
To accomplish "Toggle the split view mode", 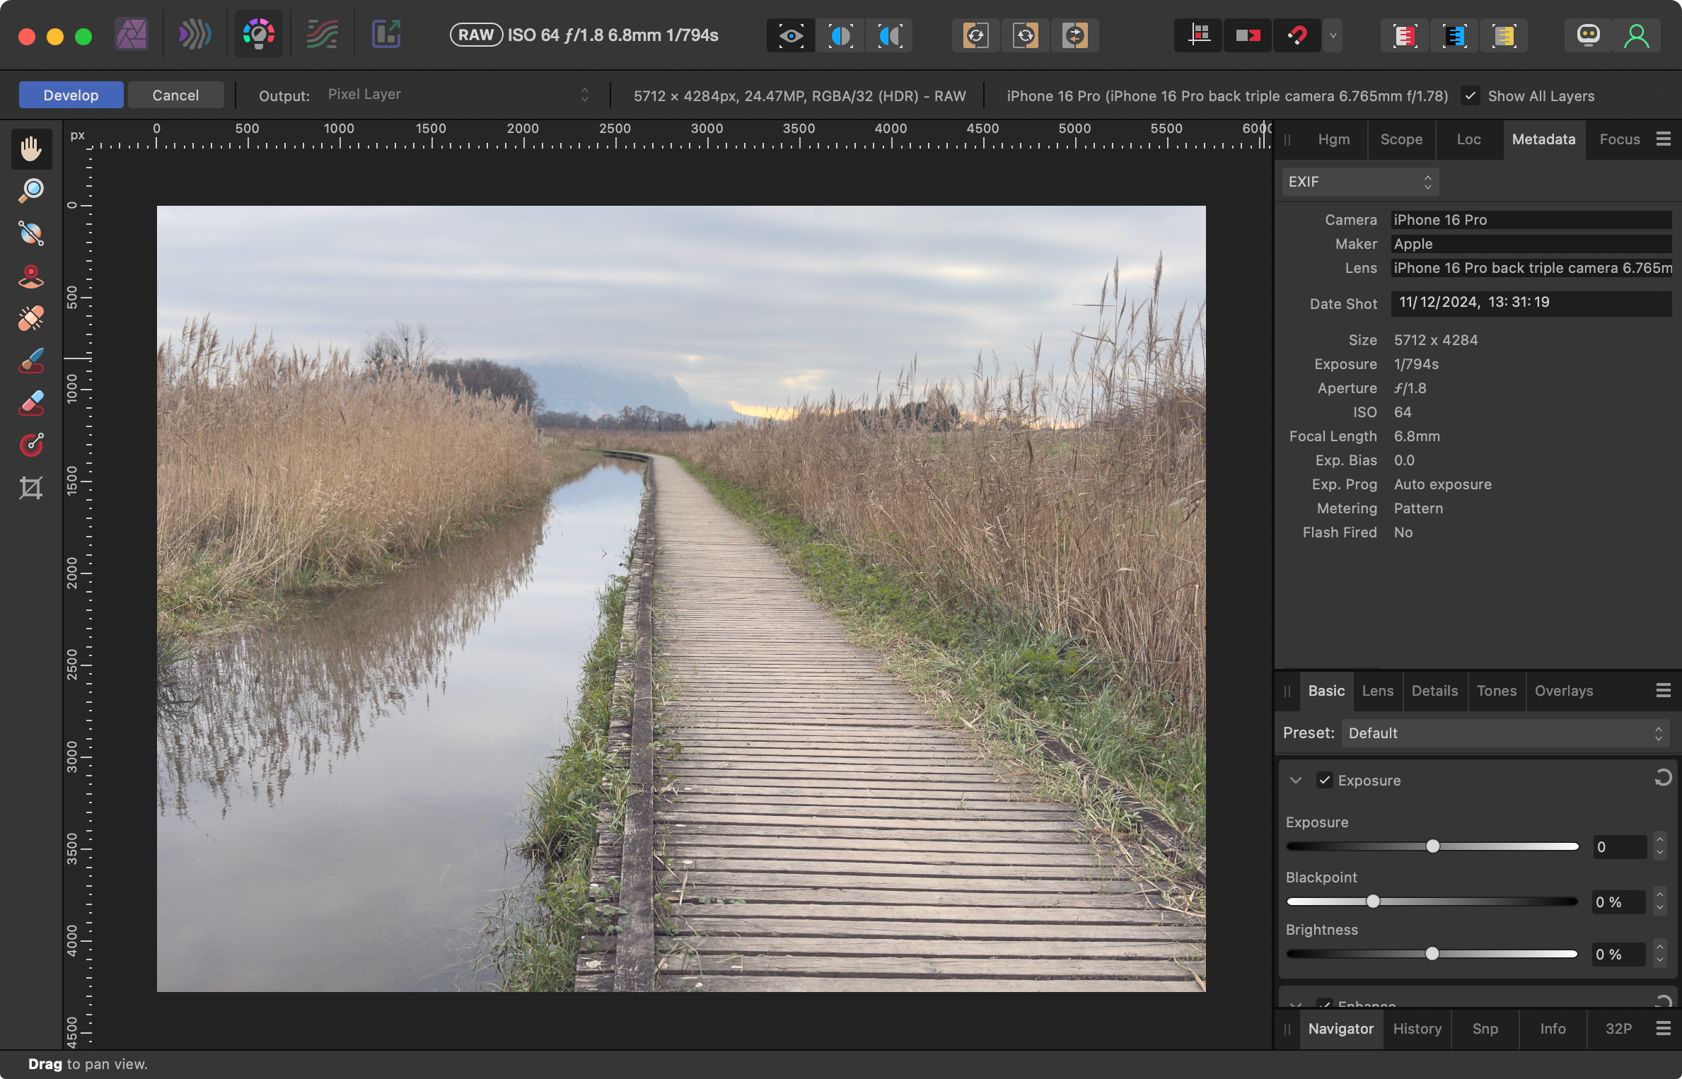I will click(x=840, y=35).
